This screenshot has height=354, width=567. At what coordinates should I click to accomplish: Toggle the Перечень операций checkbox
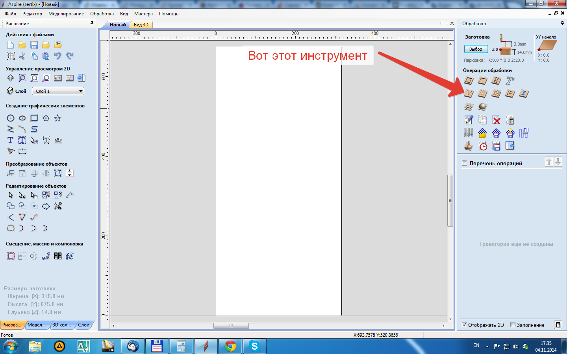click(x=465, y=163)
